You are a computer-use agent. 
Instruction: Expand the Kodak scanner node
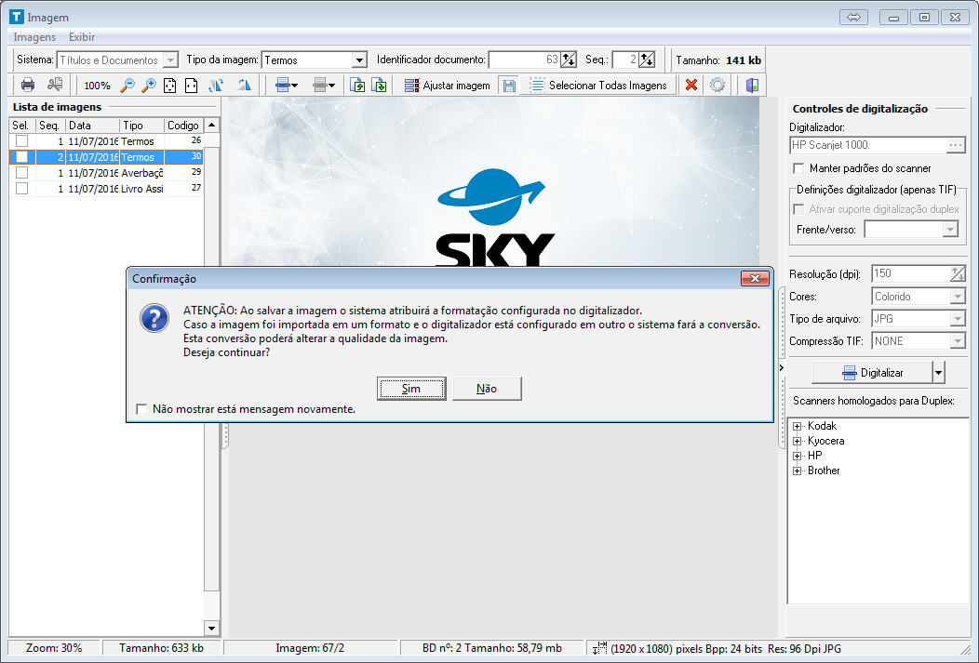797,426
